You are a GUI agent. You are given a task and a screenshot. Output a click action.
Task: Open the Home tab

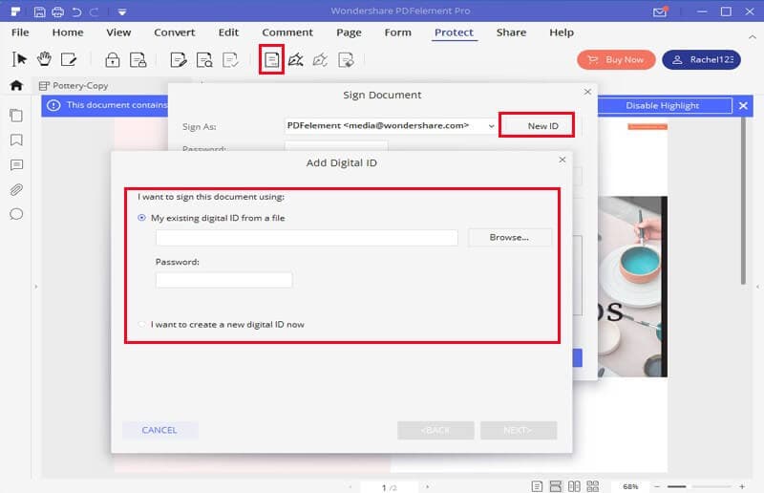(68, 32)
